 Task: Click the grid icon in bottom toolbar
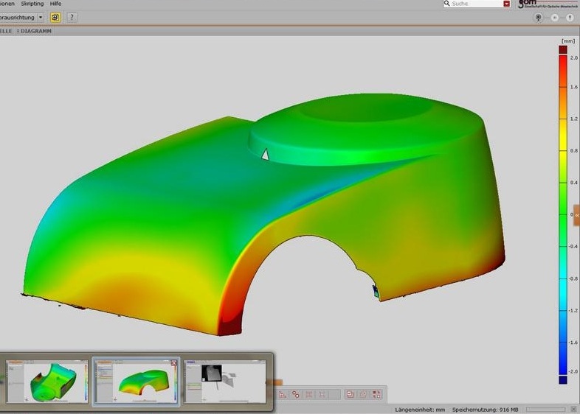click(309, 394)
